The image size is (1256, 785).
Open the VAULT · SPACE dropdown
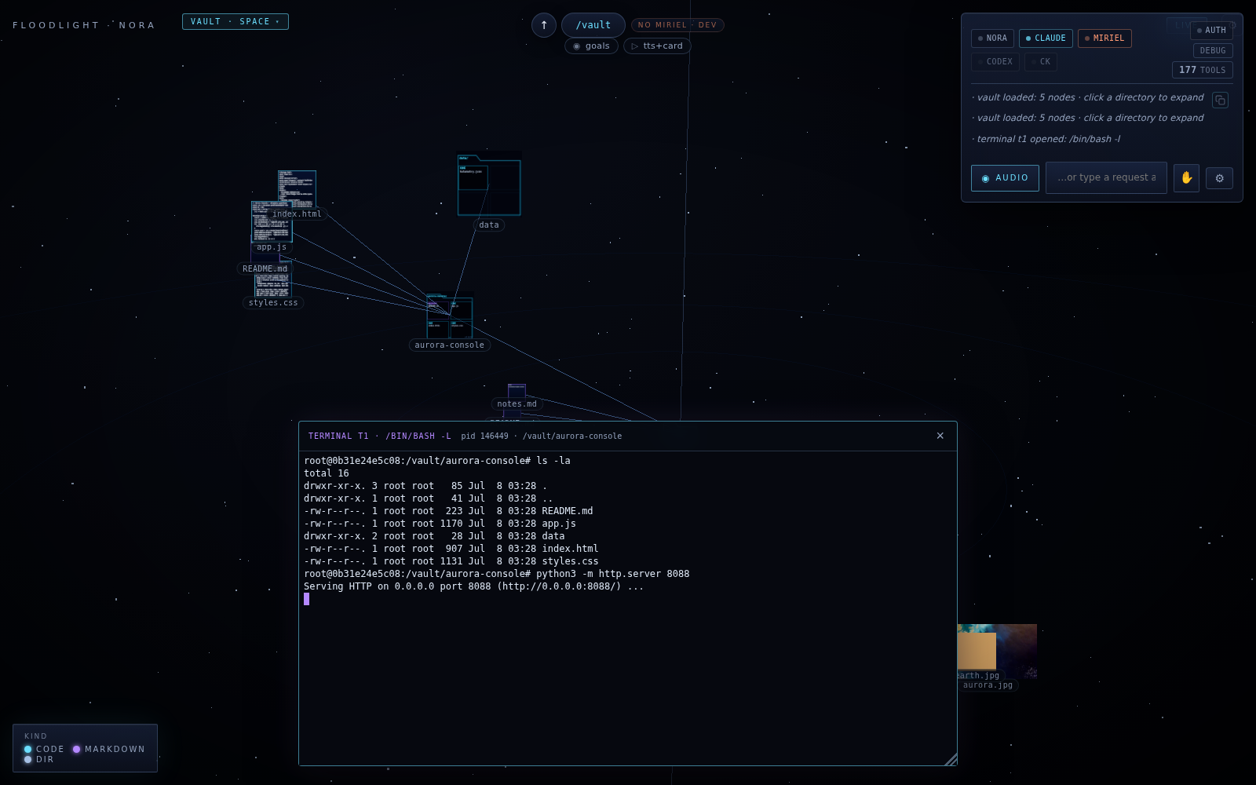pos(235,22)
